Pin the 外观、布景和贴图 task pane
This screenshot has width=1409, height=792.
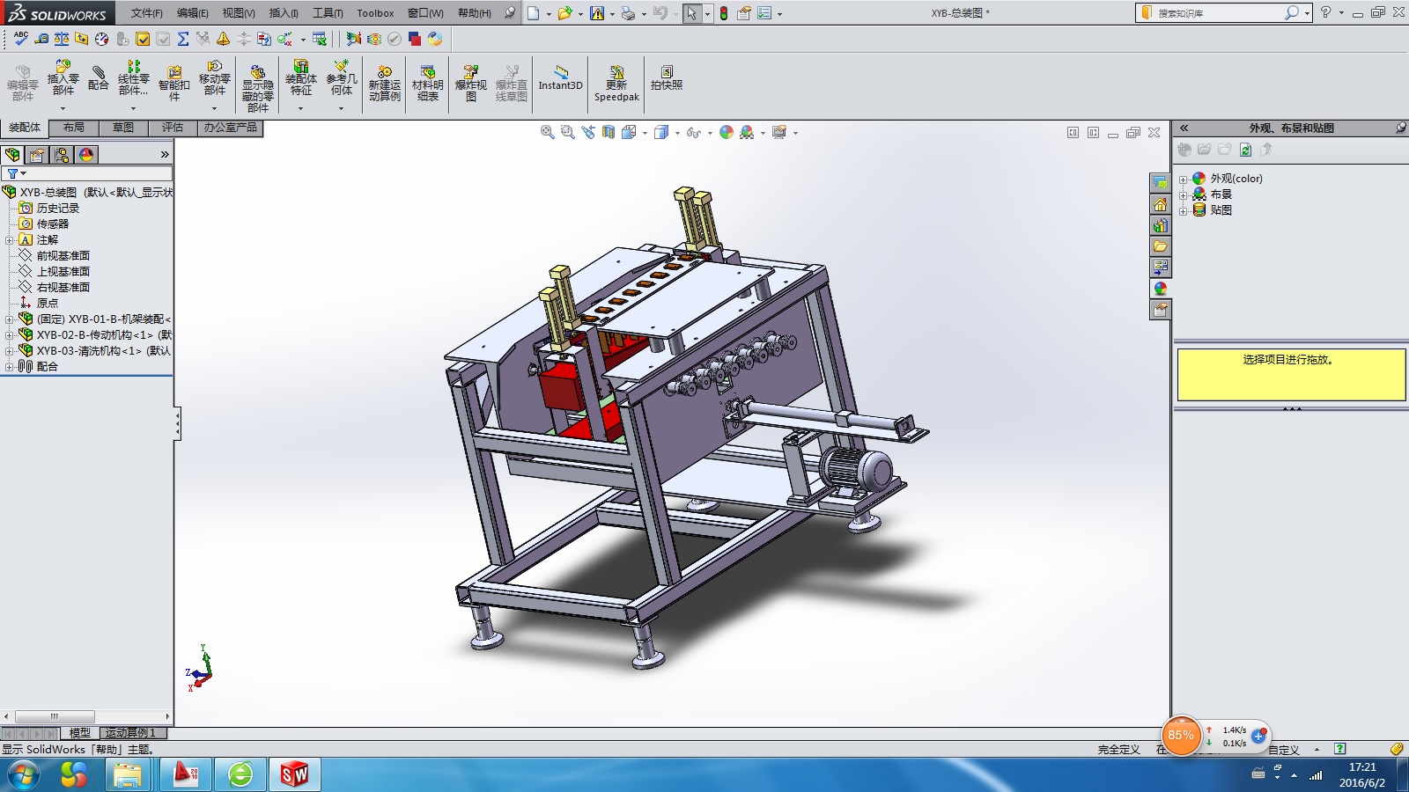(1400, 128)
